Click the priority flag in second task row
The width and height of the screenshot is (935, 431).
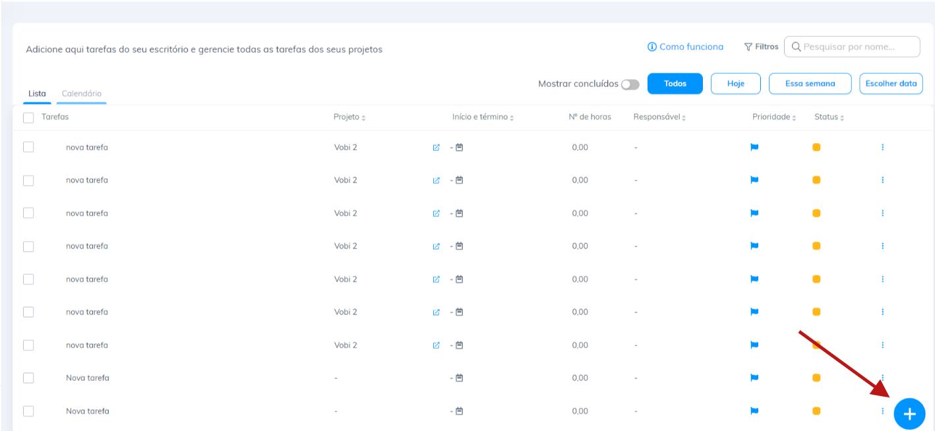tap(754, 180)
